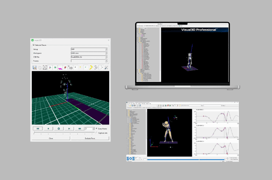Click the axes icon in Inspect3D toolbar
272x180 pixels.
click(x=50, y=67)
